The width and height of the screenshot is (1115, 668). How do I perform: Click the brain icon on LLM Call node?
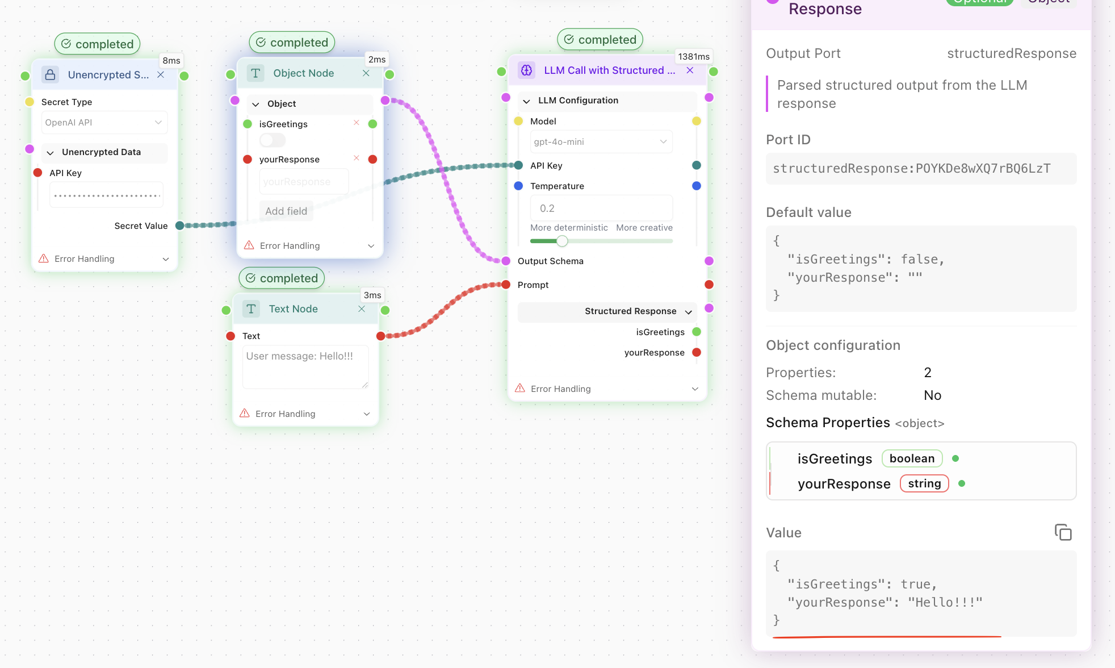coord(527,70)
